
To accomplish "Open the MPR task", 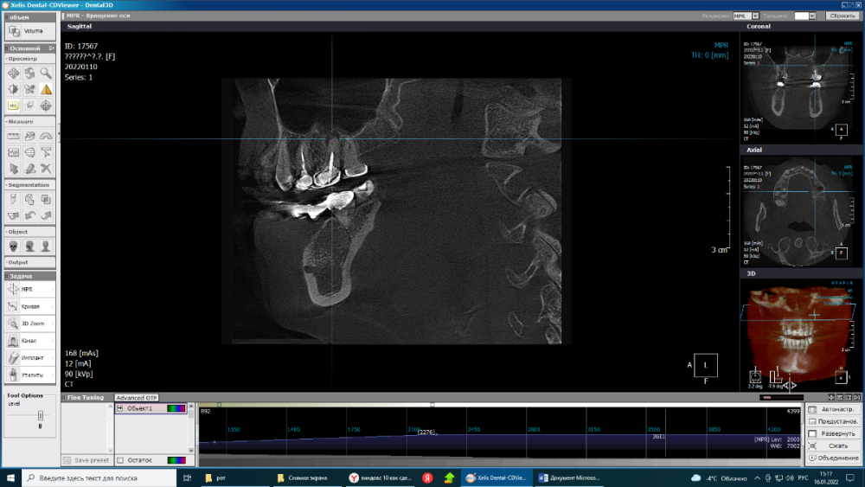I will coord(29,290).
